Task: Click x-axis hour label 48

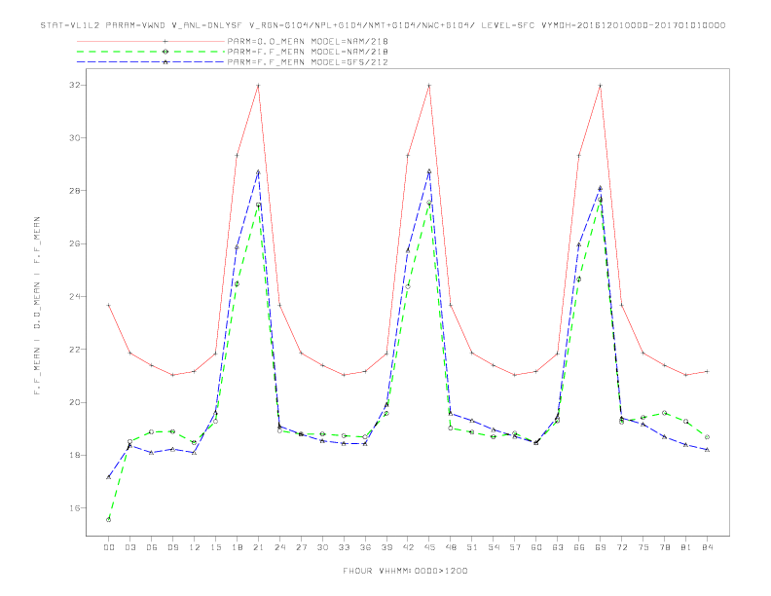Action: [451, 547]
